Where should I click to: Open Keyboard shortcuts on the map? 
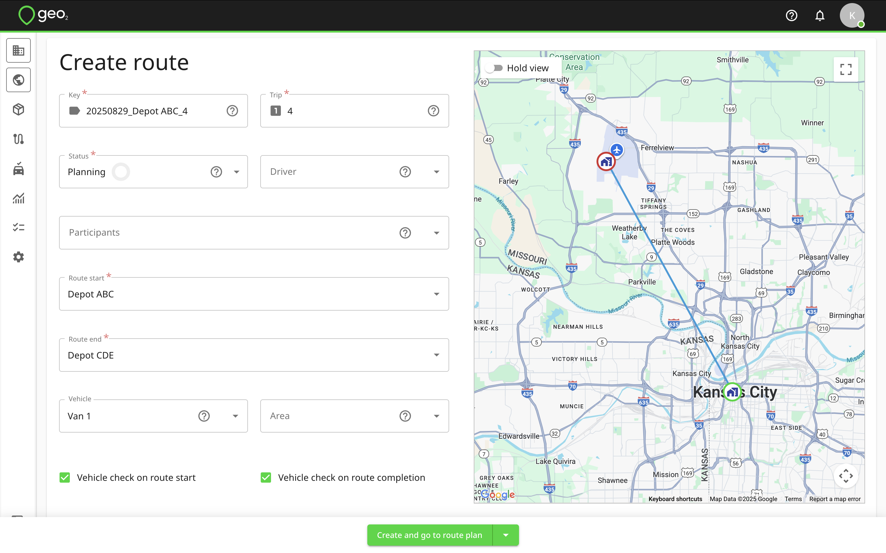[x=676, y=499]
